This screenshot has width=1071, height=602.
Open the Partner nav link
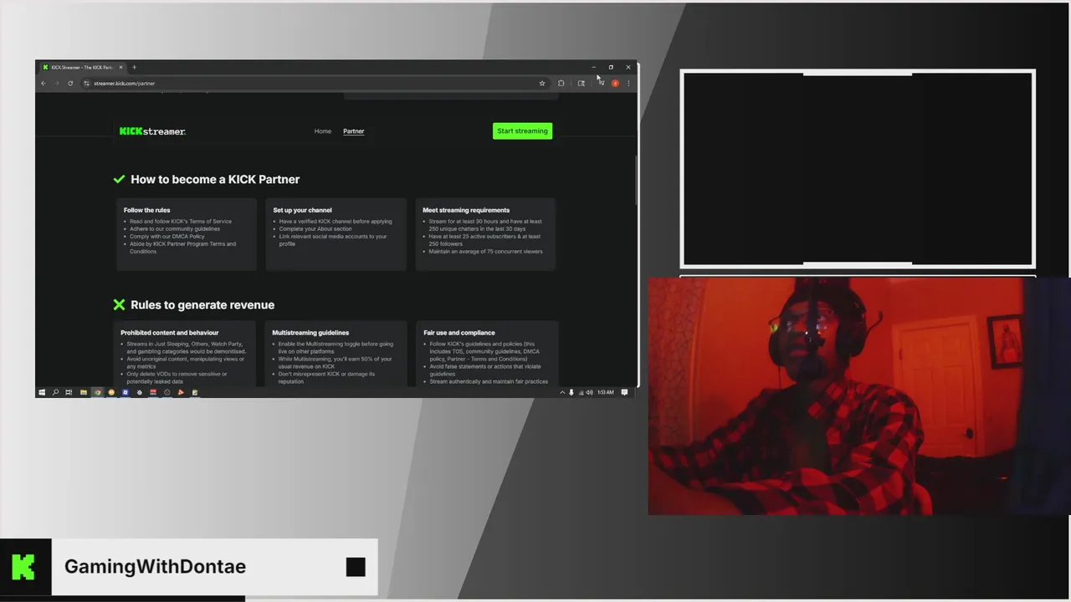click(x=354, y=131)
